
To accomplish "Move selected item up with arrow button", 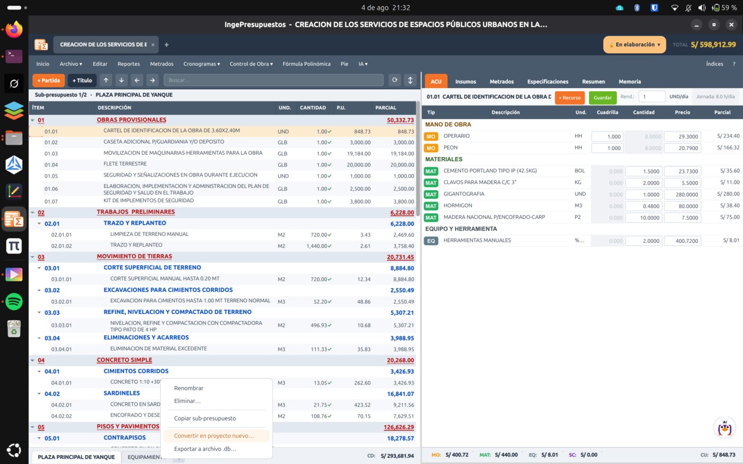I will pos(106,80).
